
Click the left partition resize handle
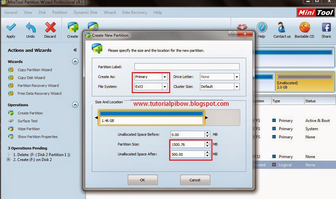tap(96, 118)
